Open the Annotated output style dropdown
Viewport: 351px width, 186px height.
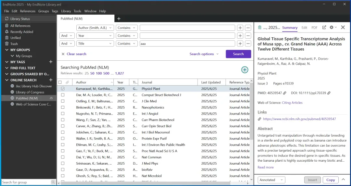click(271, 180)
